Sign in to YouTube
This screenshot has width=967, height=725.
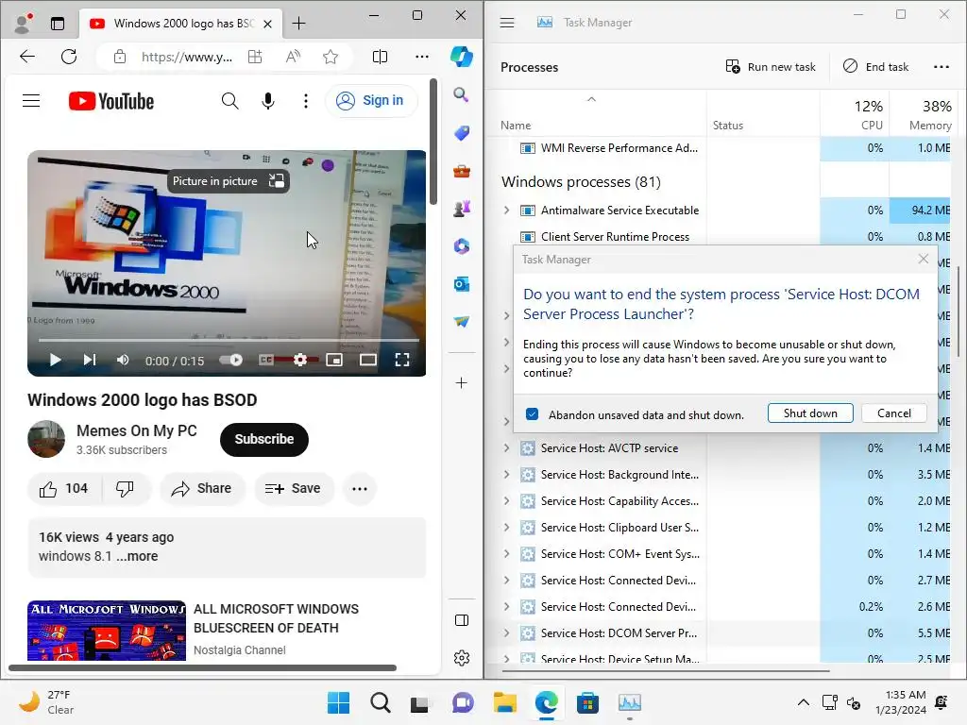coord(370,100)
